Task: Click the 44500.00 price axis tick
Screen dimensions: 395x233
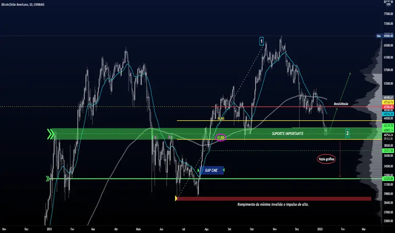Action: pyautogui.click(x=388, y=118)
